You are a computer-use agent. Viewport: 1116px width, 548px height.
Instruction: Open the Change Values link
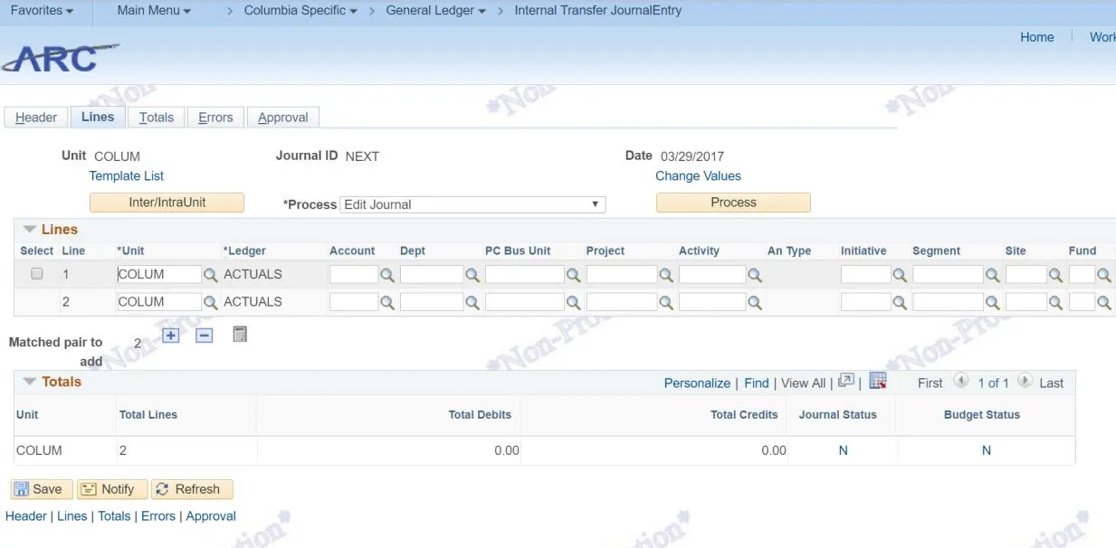point(698,176)
